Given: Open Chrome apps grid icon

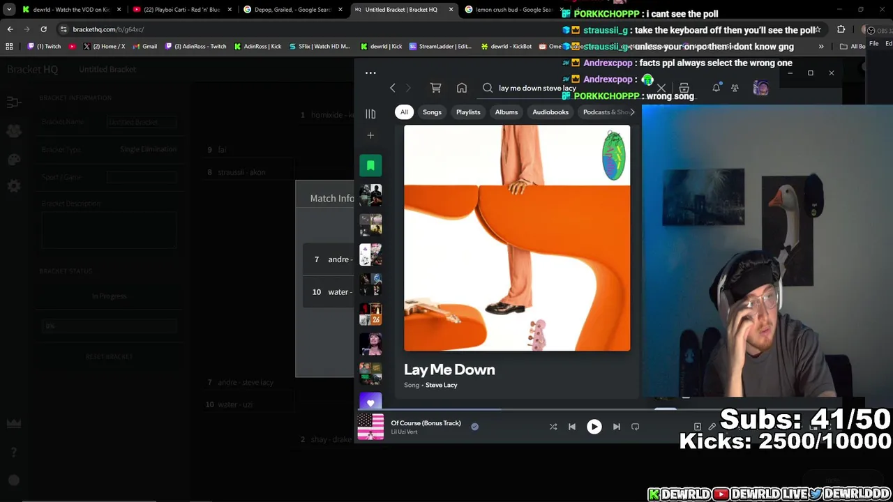Looking at the screenshot, I should (9, 47).
